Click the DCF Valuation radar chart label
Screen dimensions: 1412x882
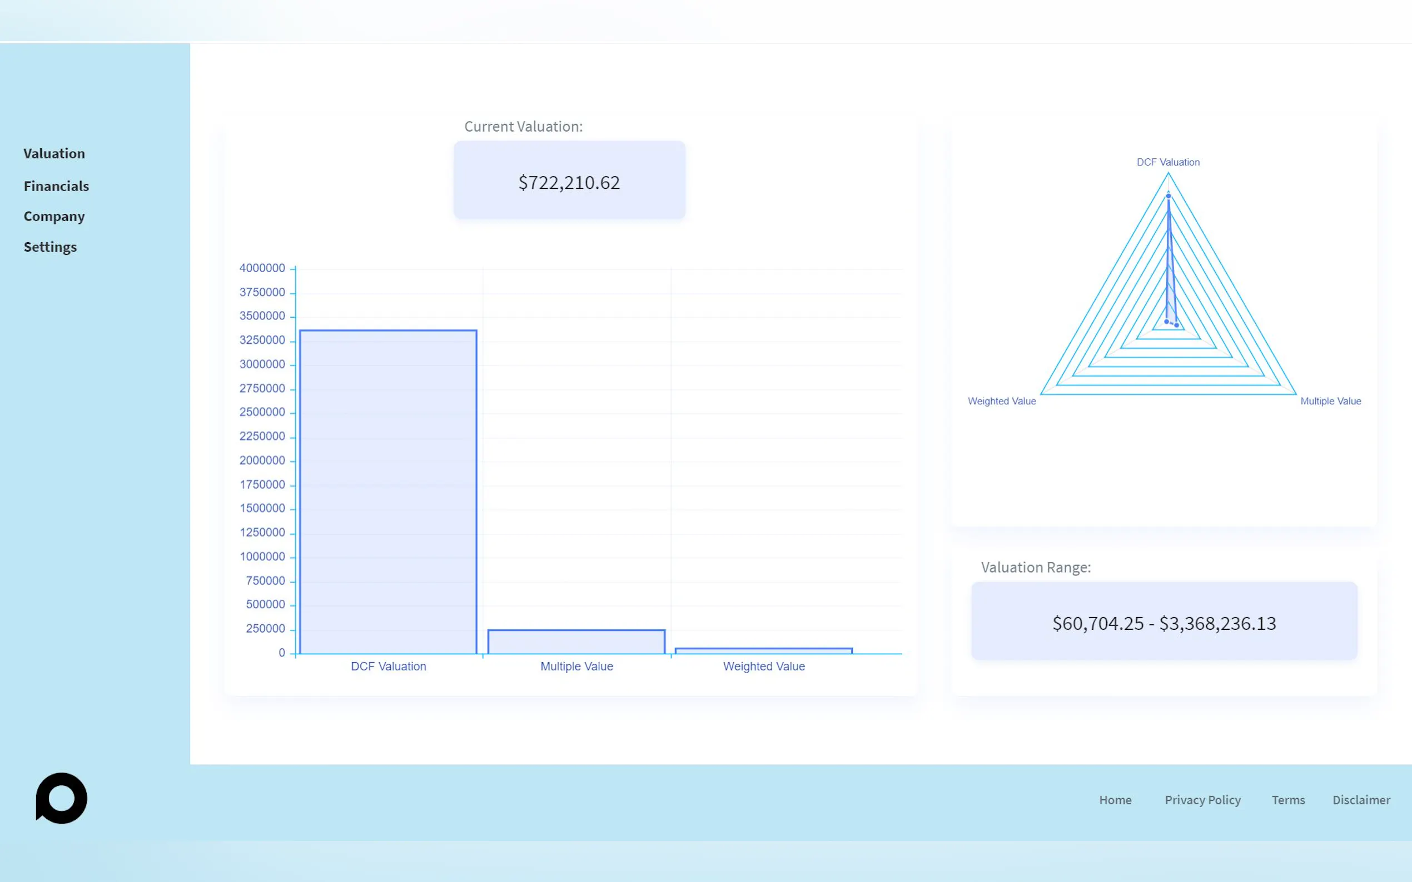point(1167,162)
